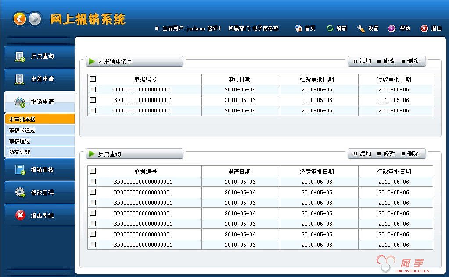Viewport: 449px width, 277px height.
Task: Click 退出系统 in sidebar
Action: [x=40, y=215]
